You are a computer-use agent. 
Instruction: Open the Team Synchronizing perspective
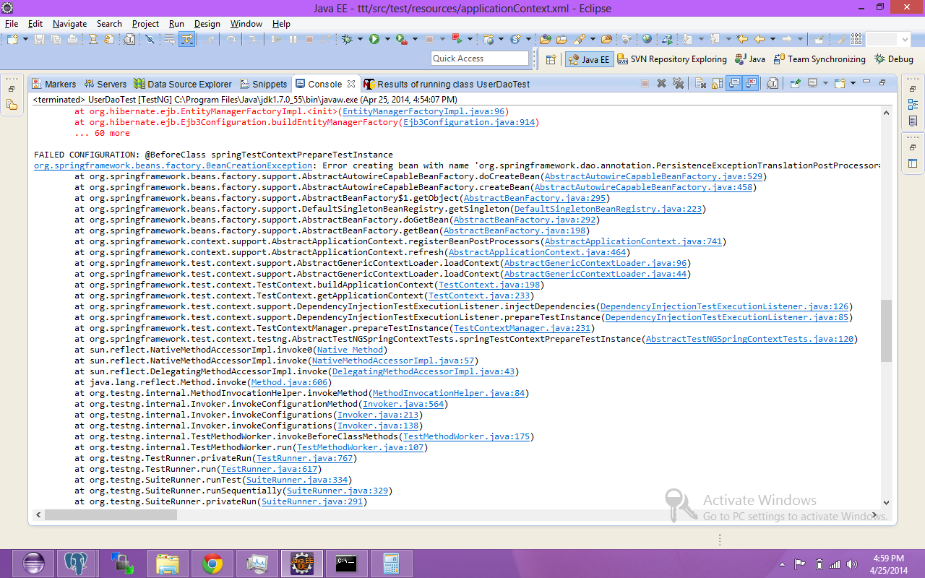pyautogui.click(x=819, y=59)
